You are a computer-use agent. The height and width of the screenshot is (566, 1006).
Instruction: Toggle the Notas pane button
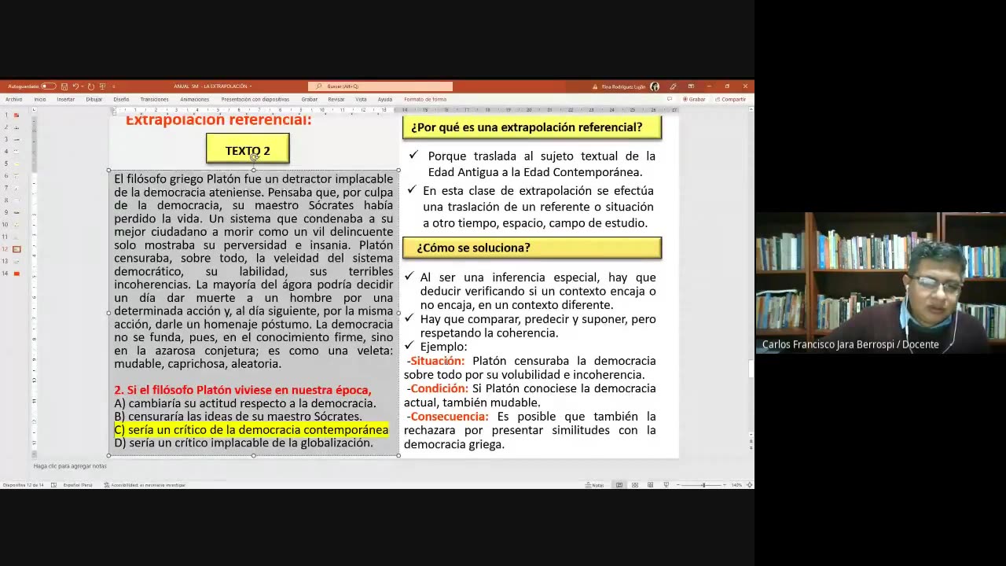pyautogui.click(x=595, y=485)
